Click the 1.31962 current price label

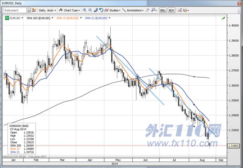(x=233, y=146)
